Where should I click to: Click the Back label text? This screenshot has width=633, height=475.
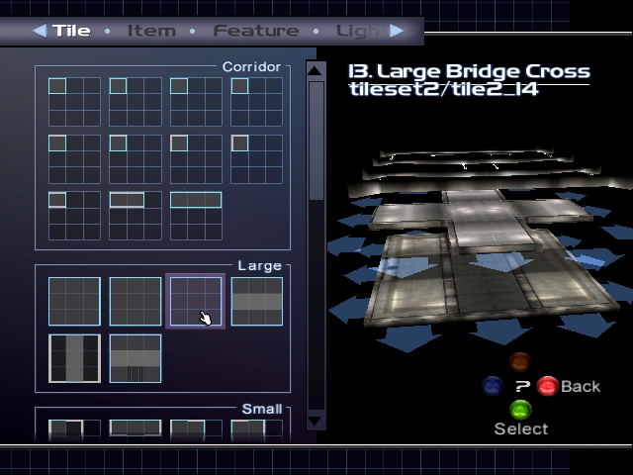tap(581, 387)
